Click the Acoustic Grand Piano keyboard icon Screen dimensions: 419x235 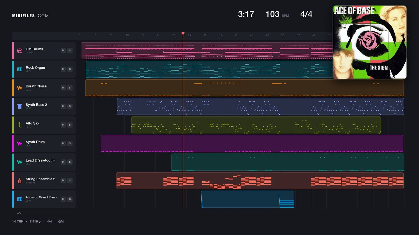tap(20, 199)
